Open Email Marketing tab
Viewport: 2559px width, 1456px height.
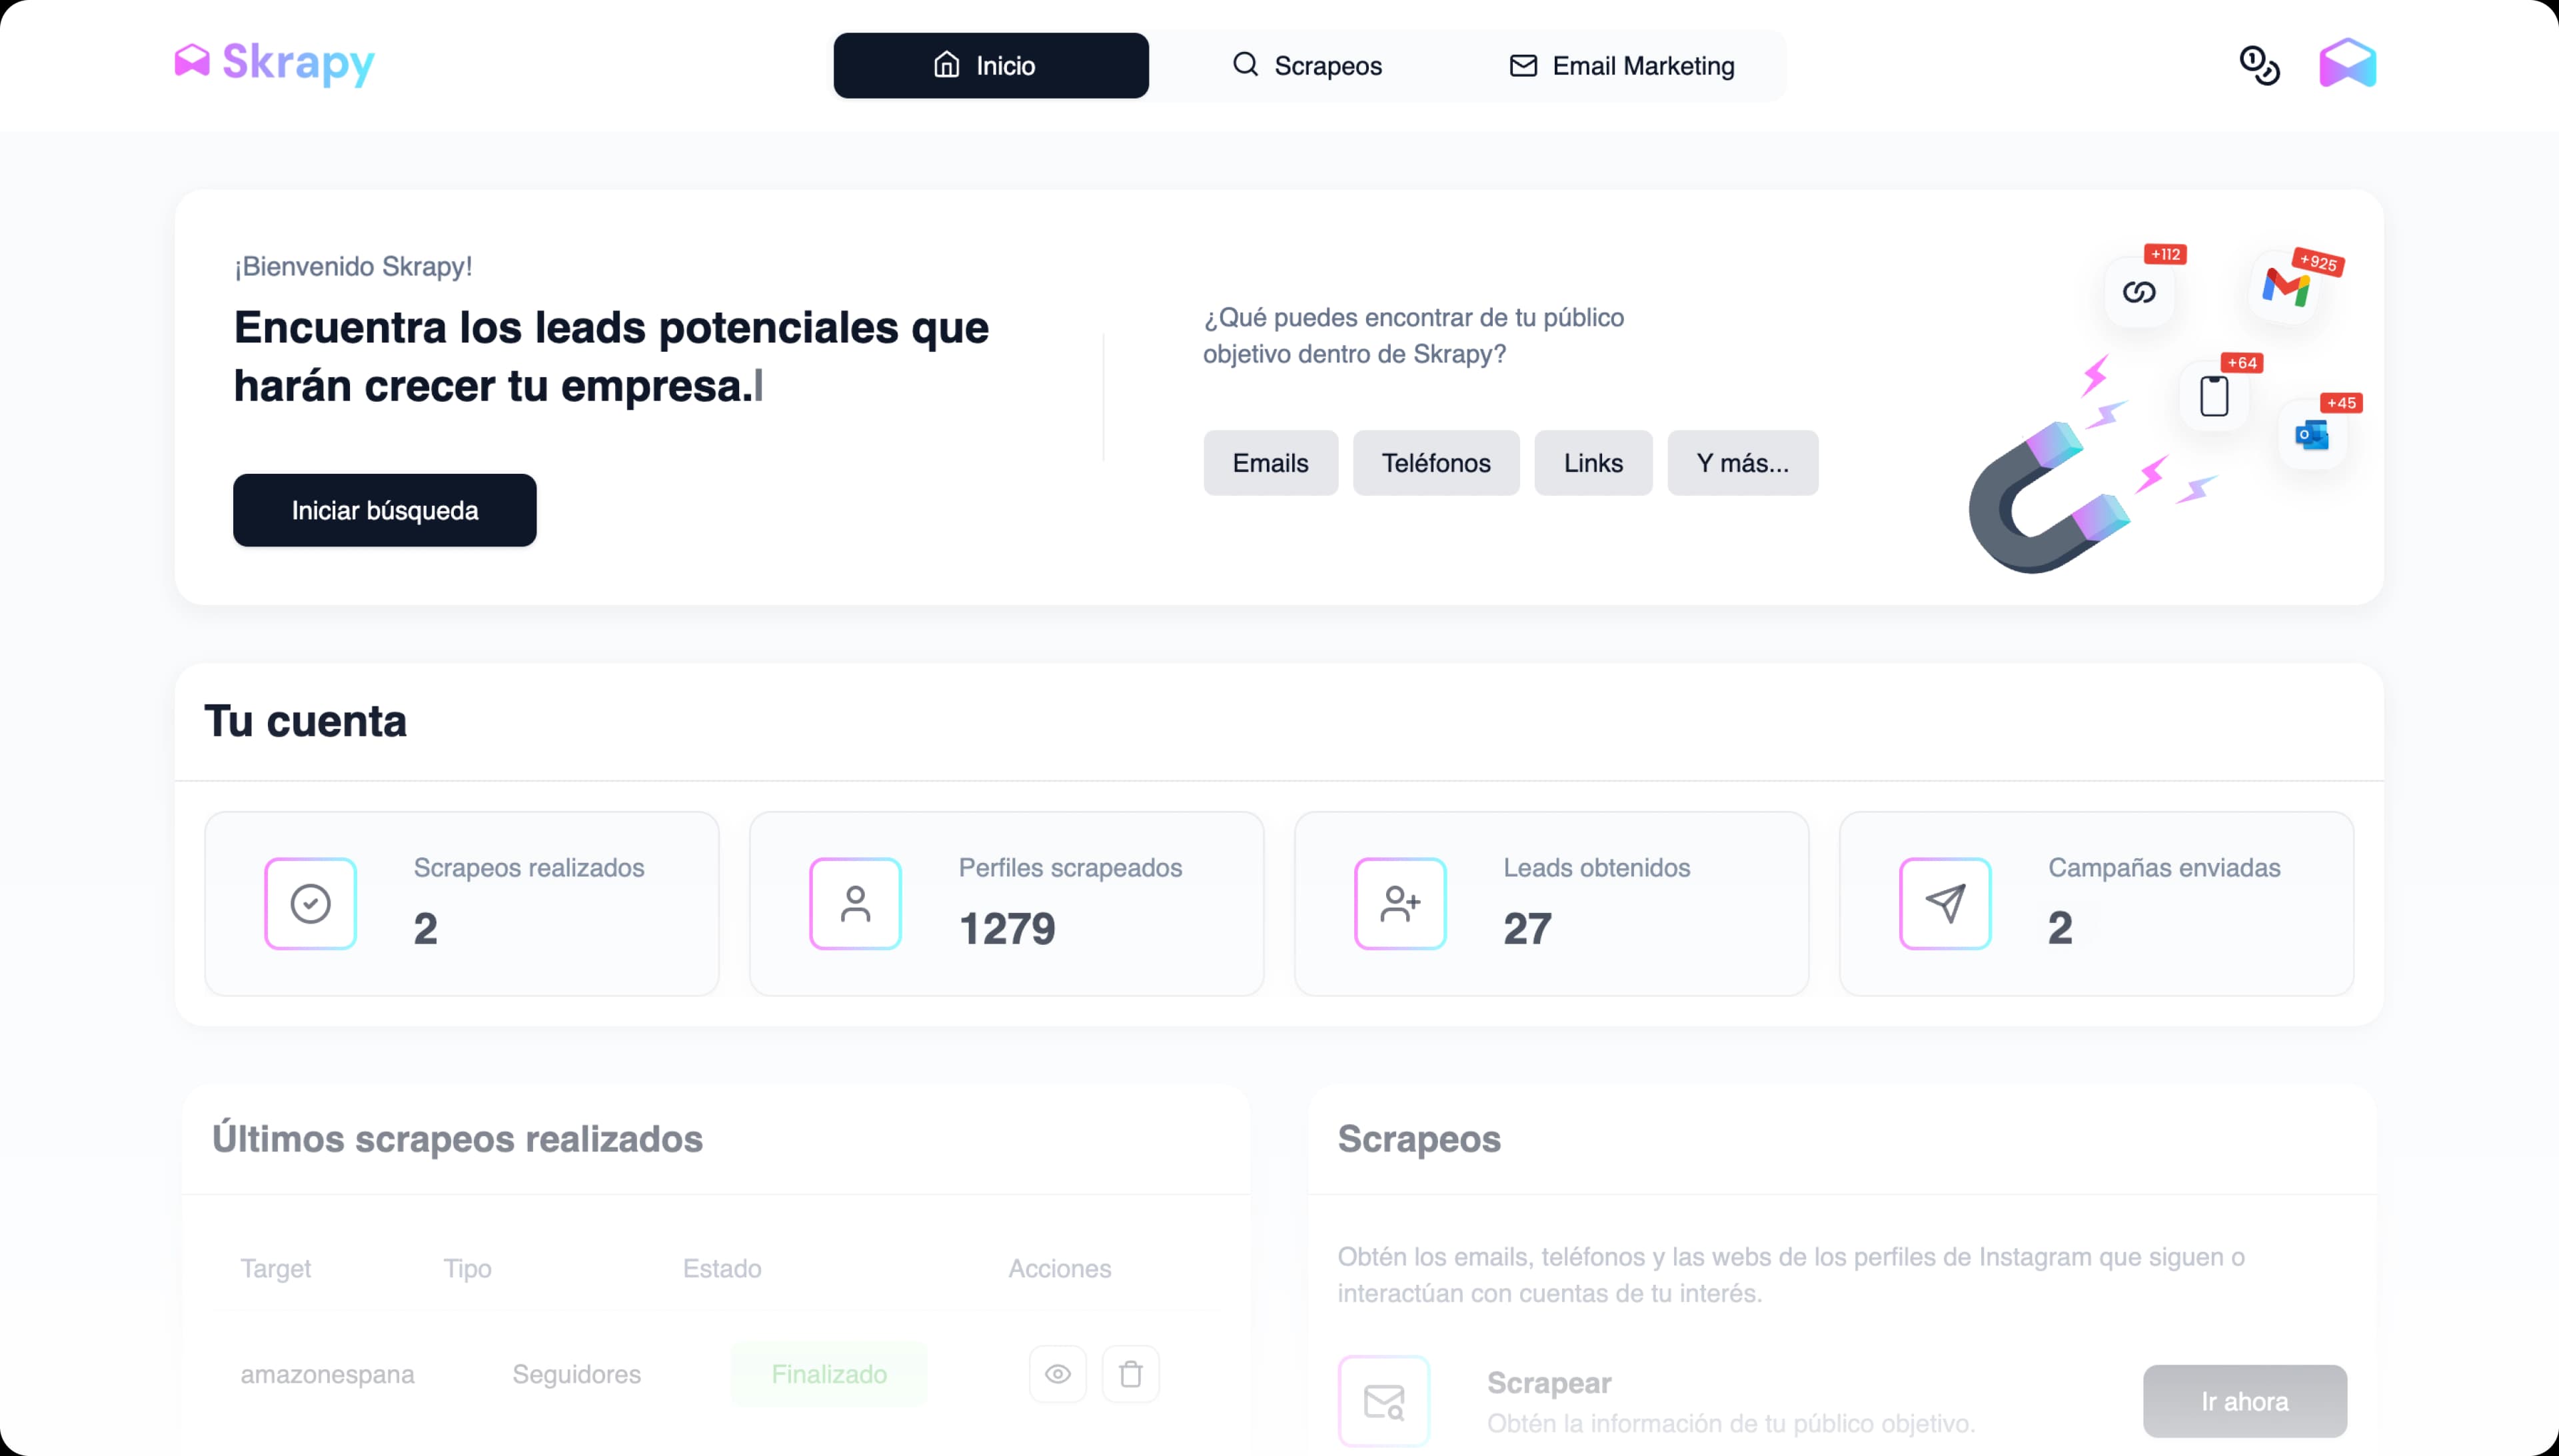tap(1621, 66)
